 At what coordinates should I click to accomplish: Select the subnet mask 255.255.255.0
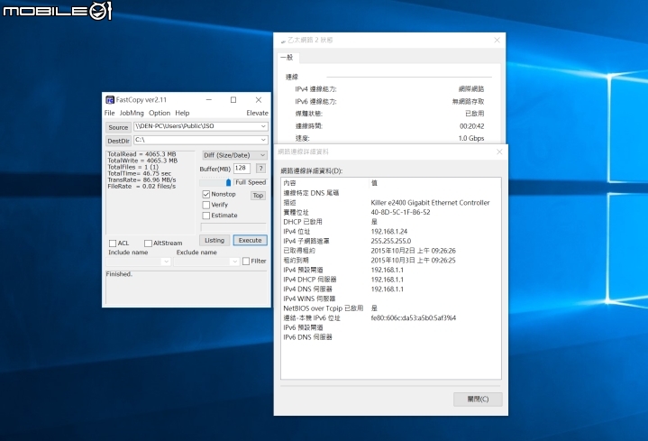coord(391,241)
